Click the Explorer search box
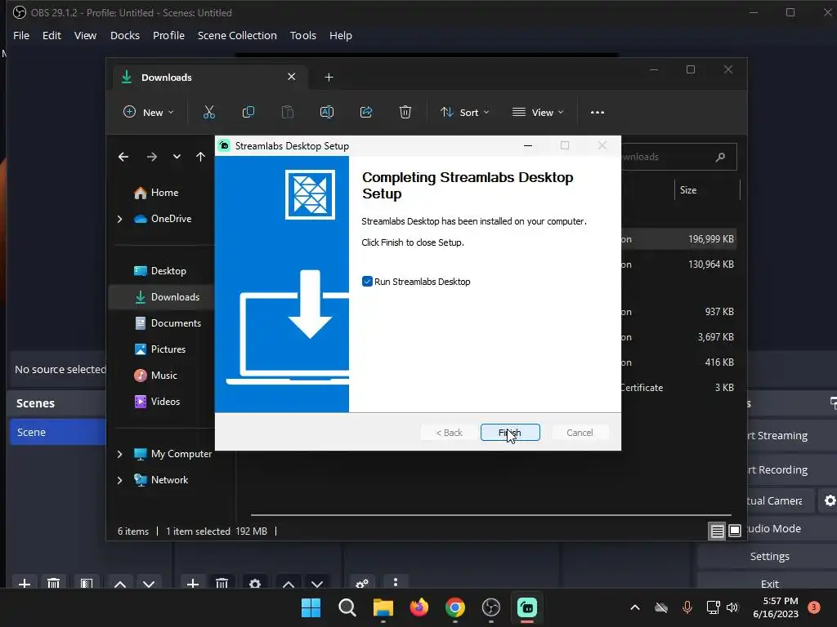 click(x=678, y=157)
